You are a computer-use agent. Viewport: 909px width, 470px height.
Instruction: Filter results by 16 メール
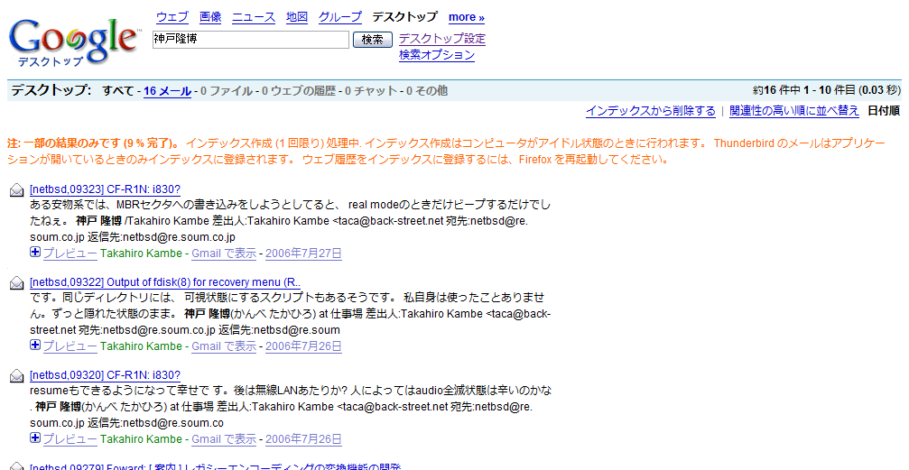point(167,91)
